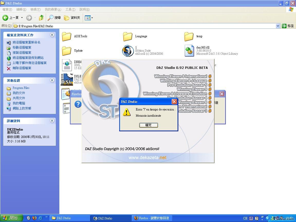Switch to DkZ Studio application taskbar button
Viewport: 296px width, 222px height.
point(111,218)
